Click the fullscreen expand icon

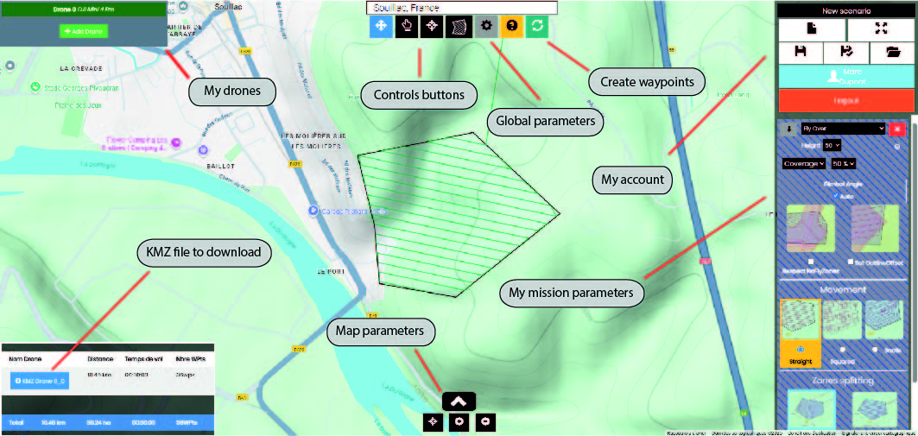point(880,28)
